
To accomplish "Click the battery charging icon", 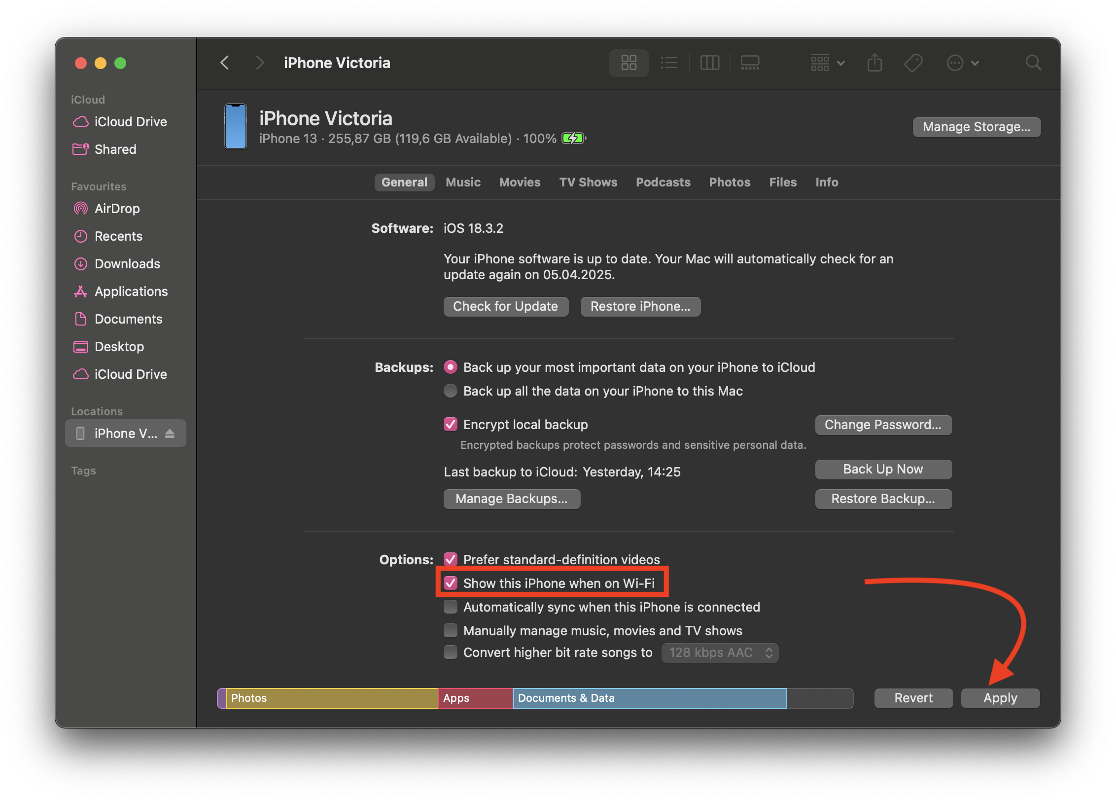I will point(574,139).
